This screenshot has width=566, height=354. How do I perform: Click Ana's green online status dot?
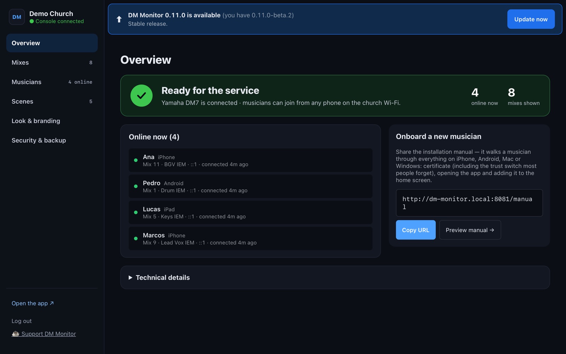[x=136, y=160]
